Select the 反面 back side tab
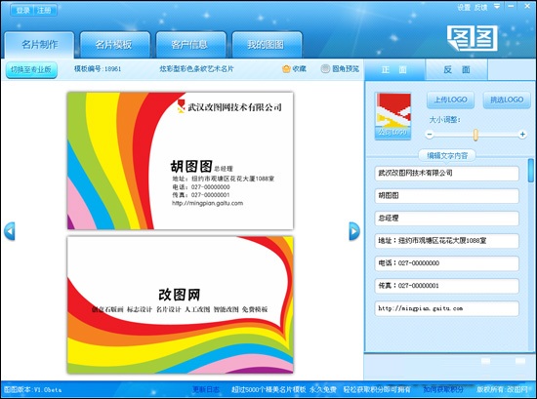 (457, 70)
